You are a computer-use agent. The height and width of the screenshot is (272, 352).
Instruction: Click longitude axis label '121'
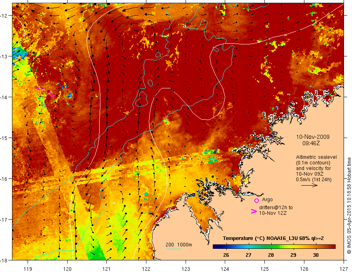click(x=107, y=269)
